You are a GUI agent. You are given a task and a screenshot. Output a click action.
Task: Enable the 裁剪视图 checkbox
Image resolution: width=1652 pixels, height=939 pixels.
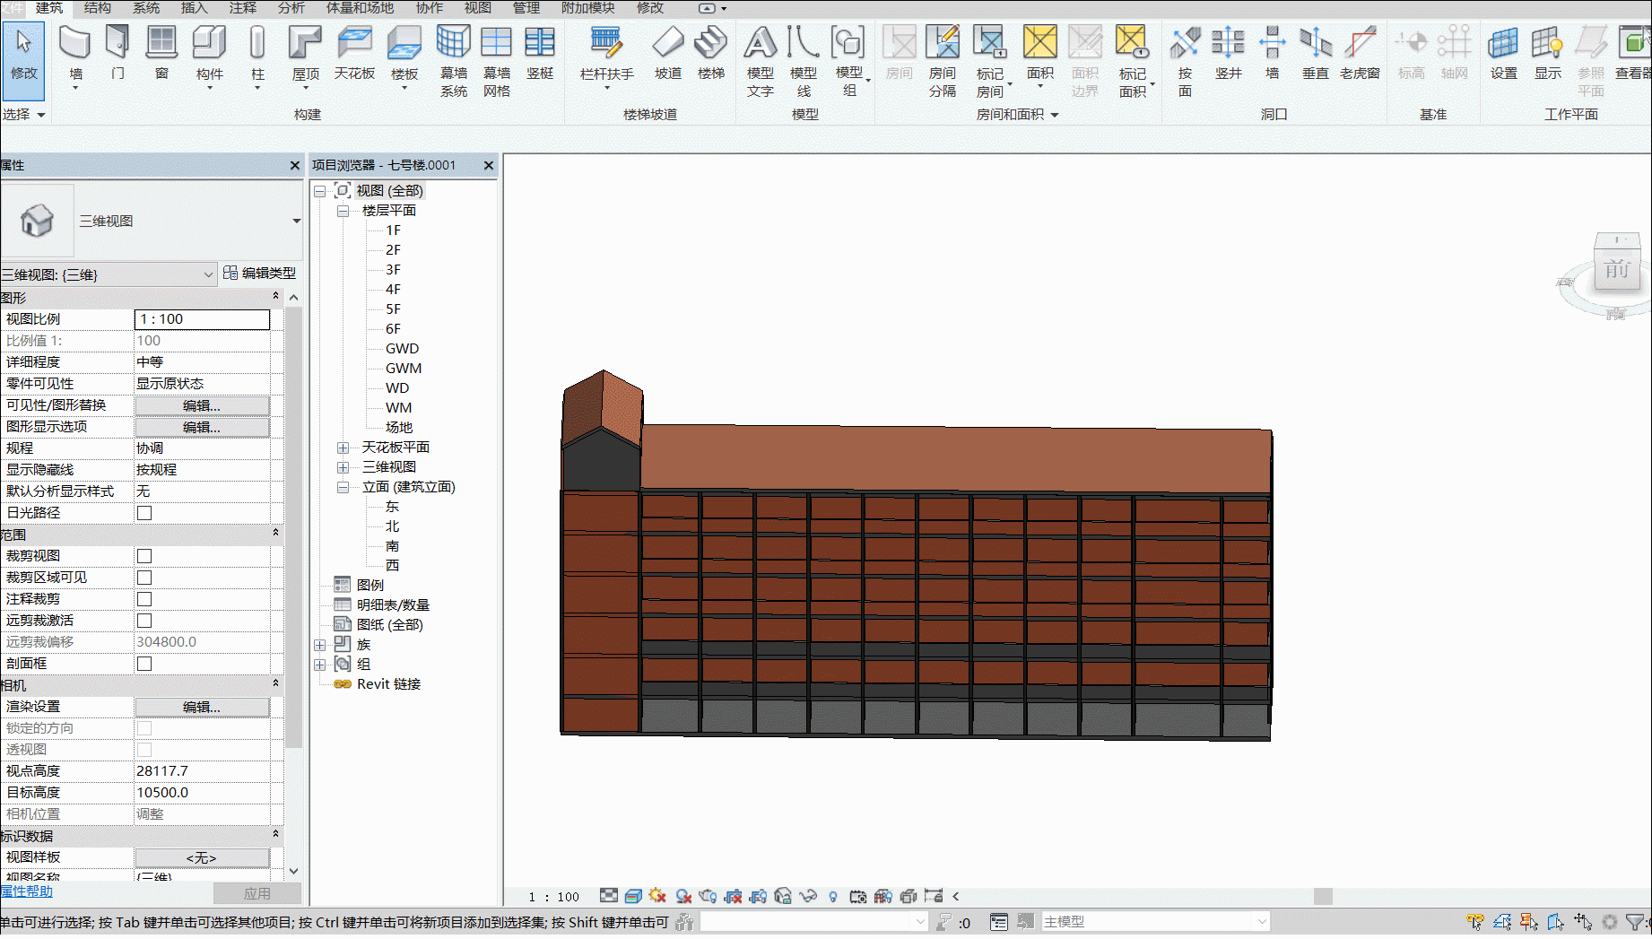point(144,556)
